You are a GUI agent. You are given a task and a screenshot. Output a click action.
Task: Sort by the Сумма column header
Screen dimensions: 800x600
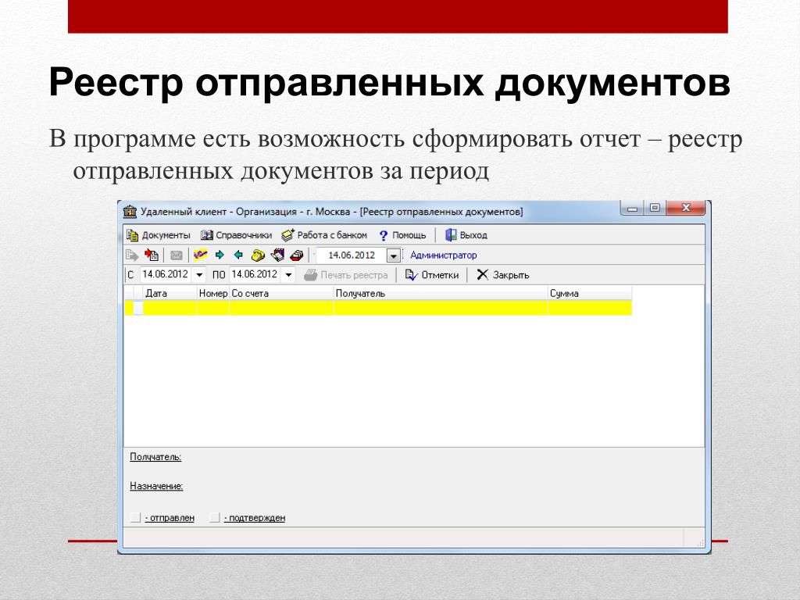590,294
